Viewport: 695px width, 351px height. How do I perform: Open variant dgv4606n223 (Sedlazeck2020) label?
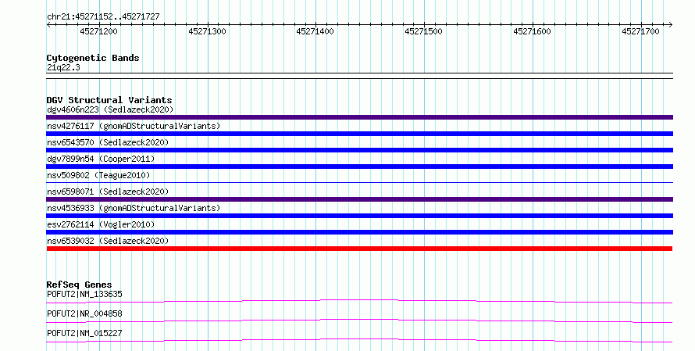click(110, 109)
